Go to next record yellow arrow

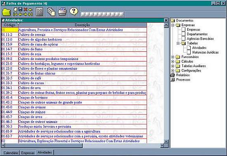(26, 14)
